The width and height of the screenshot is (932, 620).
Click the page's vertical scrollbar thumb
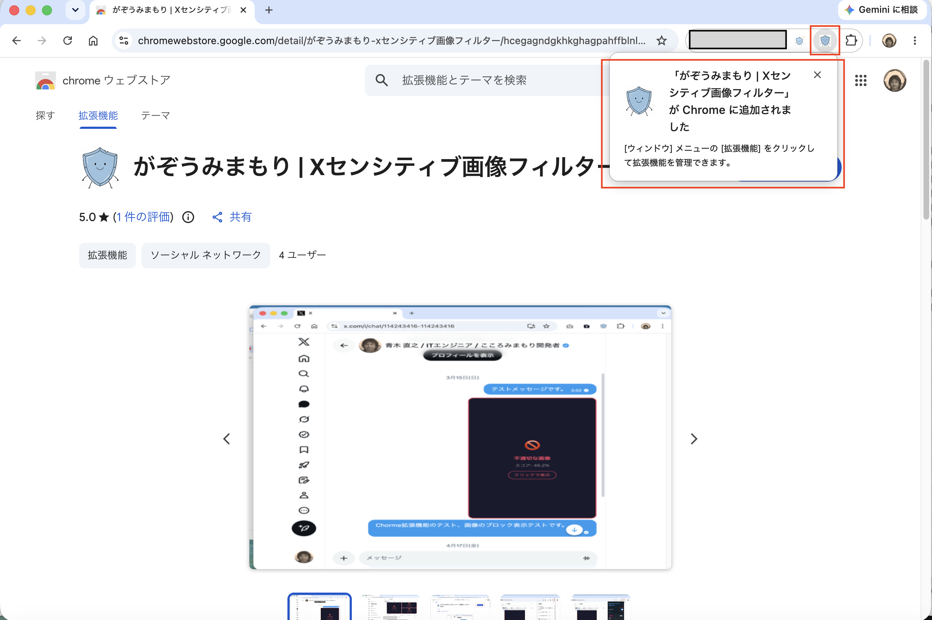(x=926, y=139)
